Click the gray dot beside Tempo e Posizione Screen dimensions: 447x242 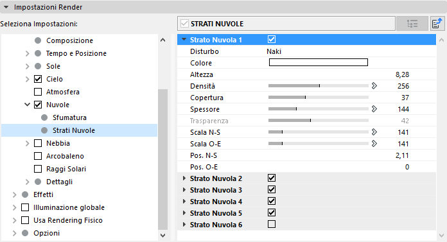pyautogui.click(x=38, y=53)
